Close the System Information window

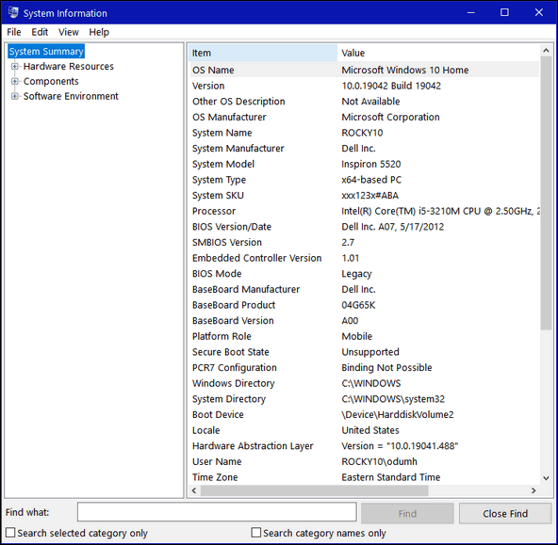[x=538, y=13]
